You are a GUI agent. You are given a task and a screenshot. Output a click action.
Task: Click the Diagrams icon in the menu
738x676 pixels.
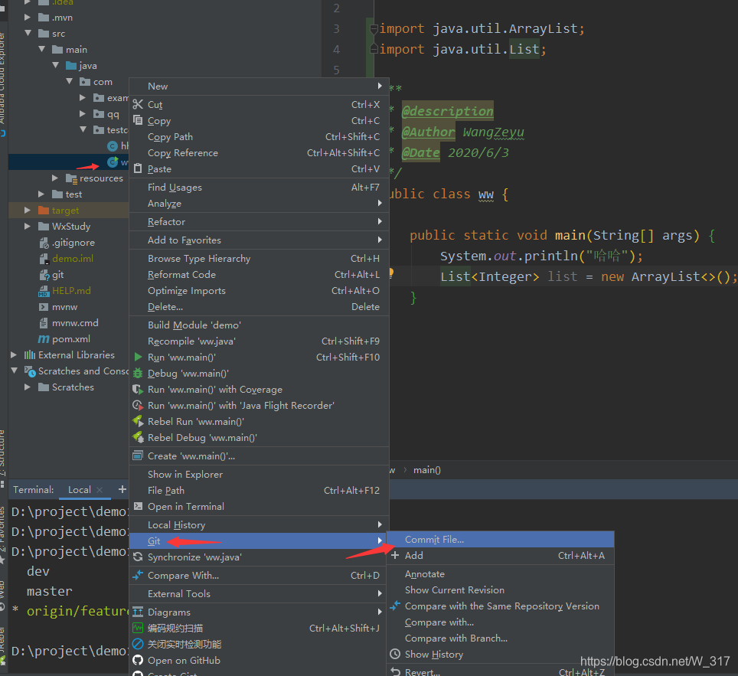coord(139,612)
